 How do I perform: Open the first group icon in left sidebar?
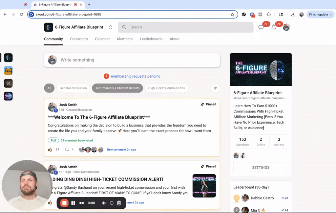tap(8, 58)
